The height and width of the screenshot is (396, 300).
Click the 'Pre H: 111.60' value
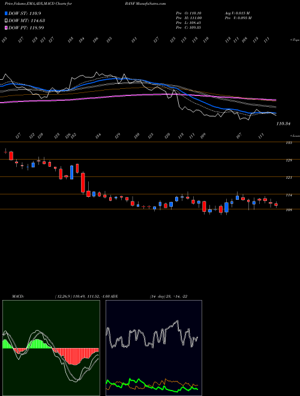tap(188, 18)
